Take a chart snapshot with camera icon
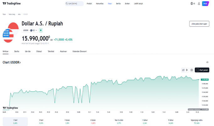214x126 pixels. (x=192, y=70)
